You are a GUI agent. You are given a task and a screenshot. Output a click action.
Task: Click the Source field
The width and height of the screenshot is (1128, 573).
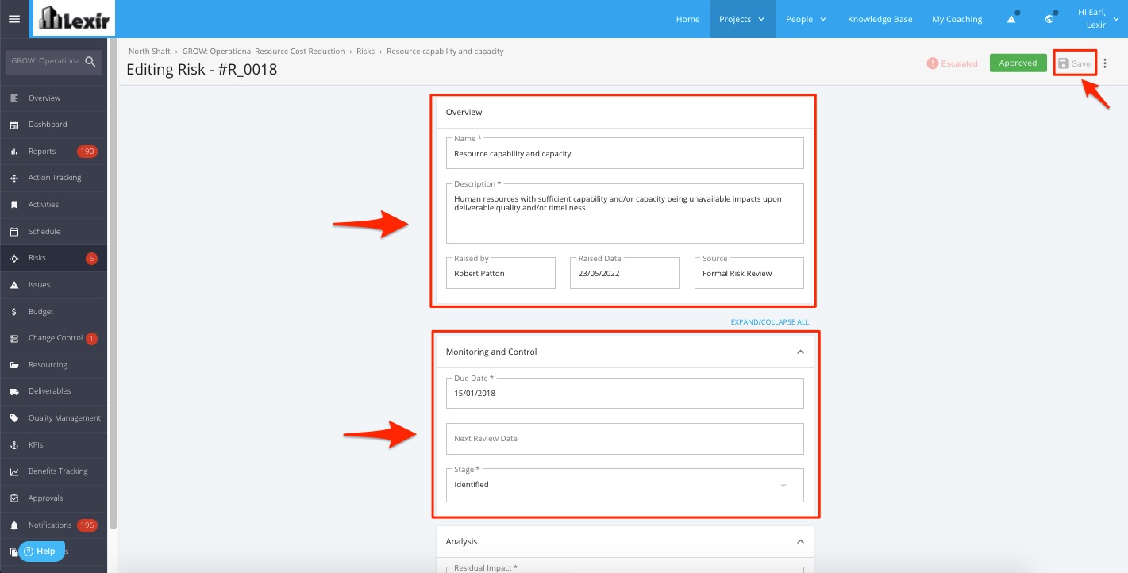pos(749,273)
